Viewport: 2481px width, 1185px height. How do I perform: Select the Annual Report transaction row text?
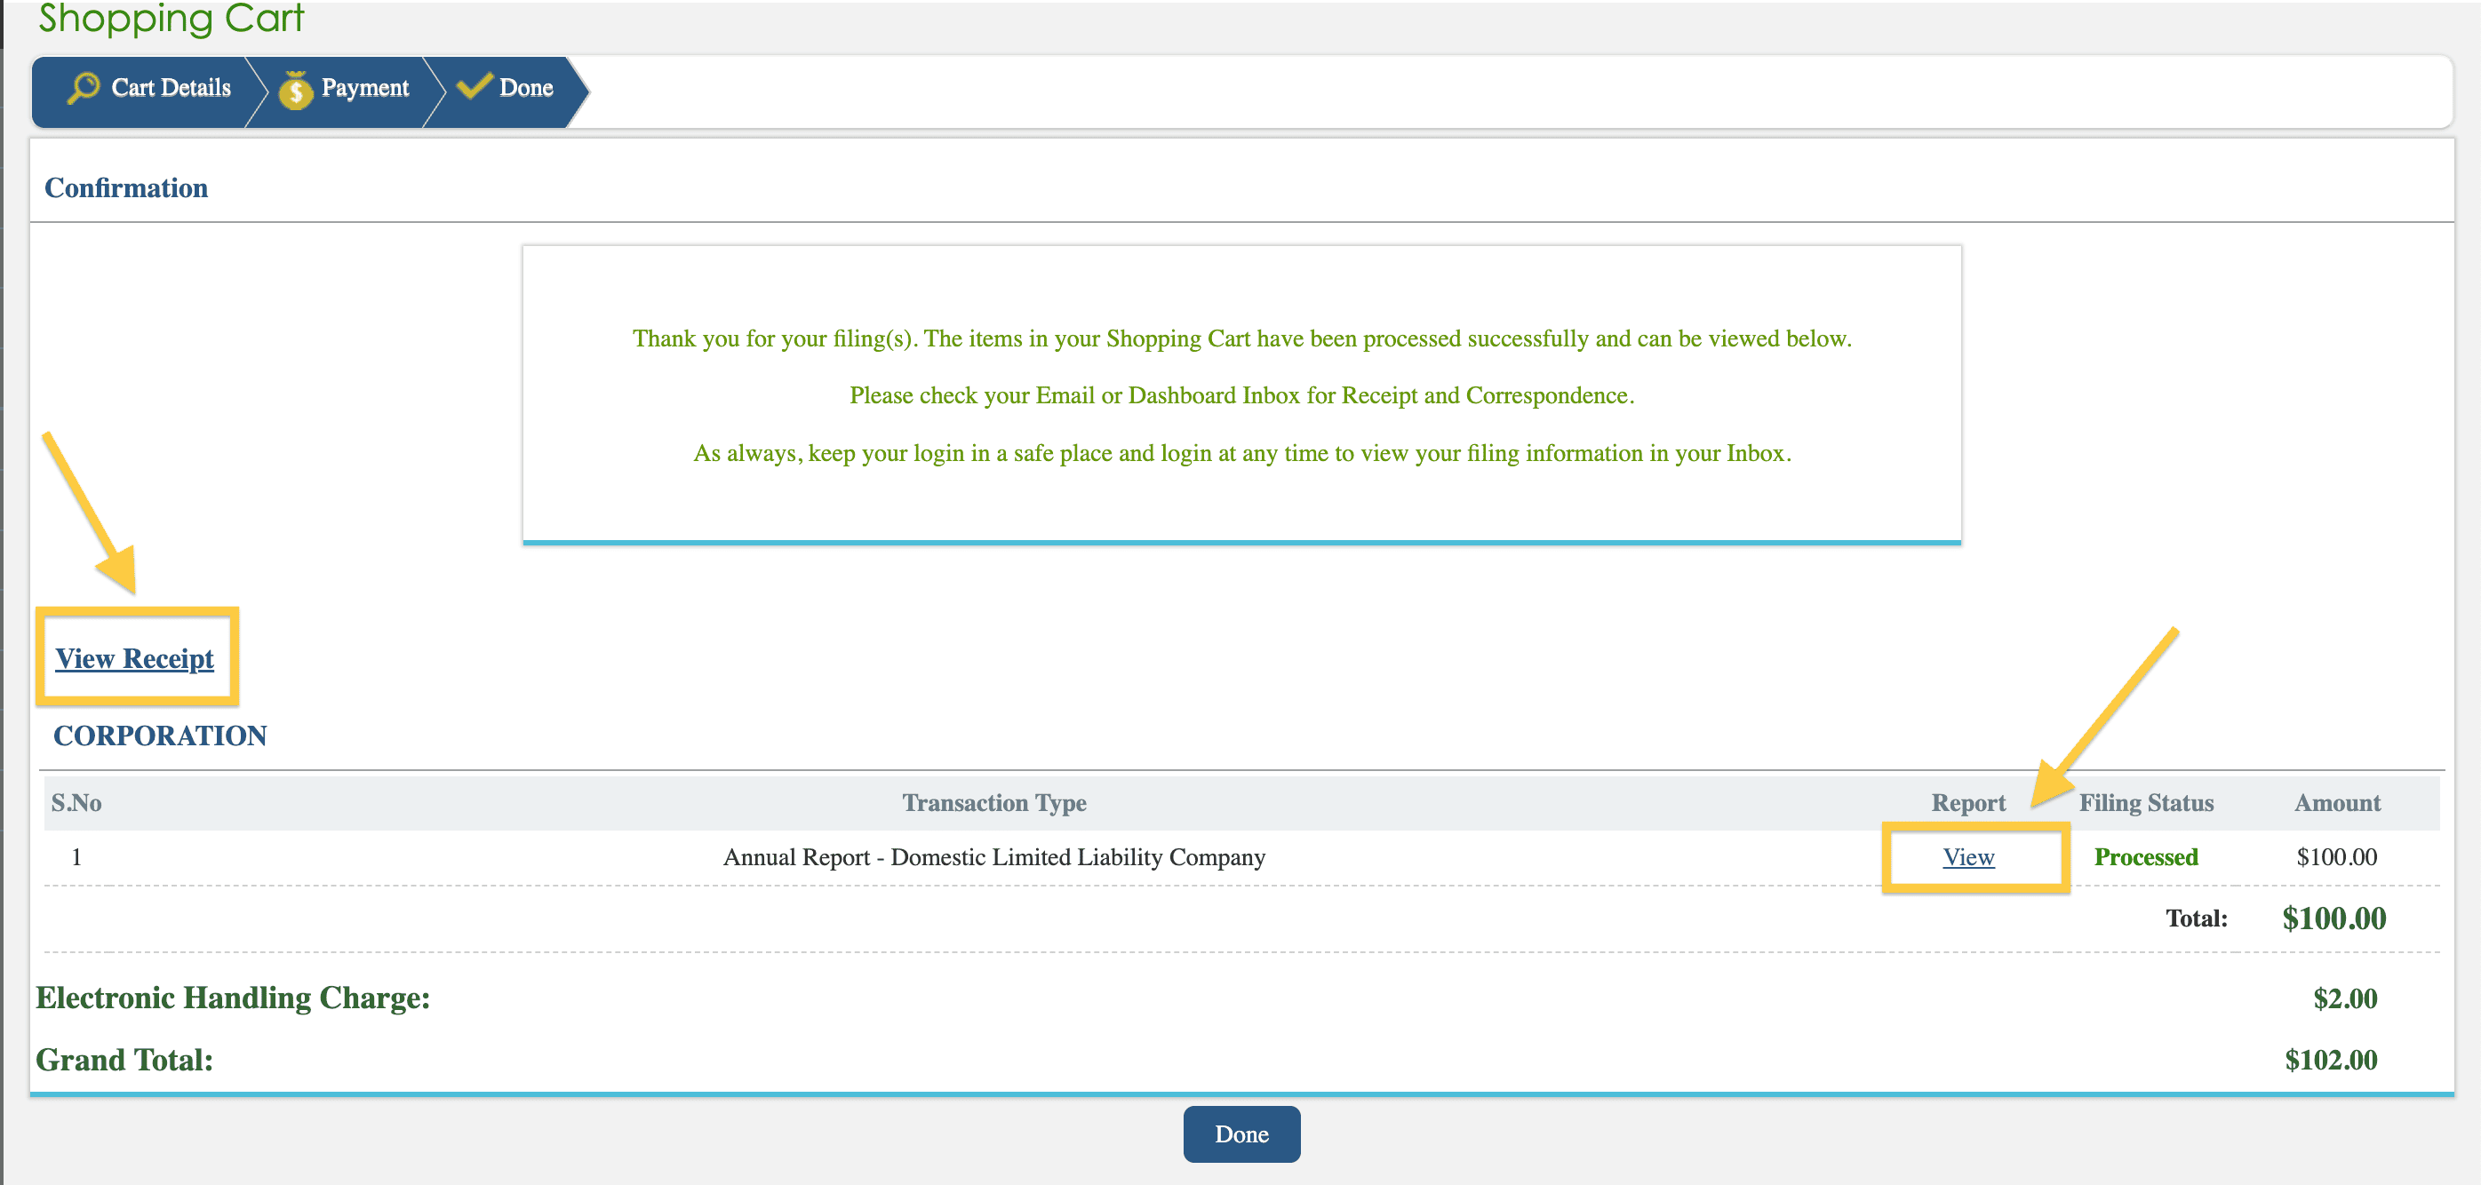tap(994, 856)
